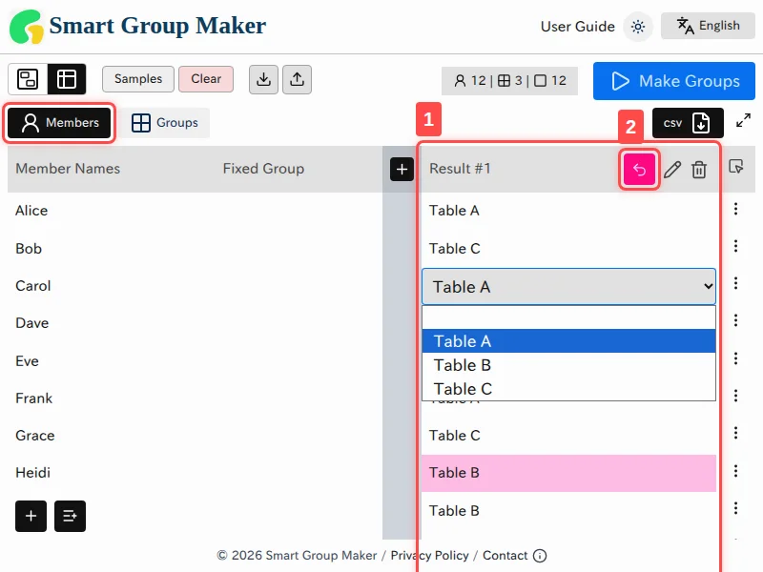Screen dimensions: 763x572
Task: Select member name Heidi
Action: coord(33,473)
